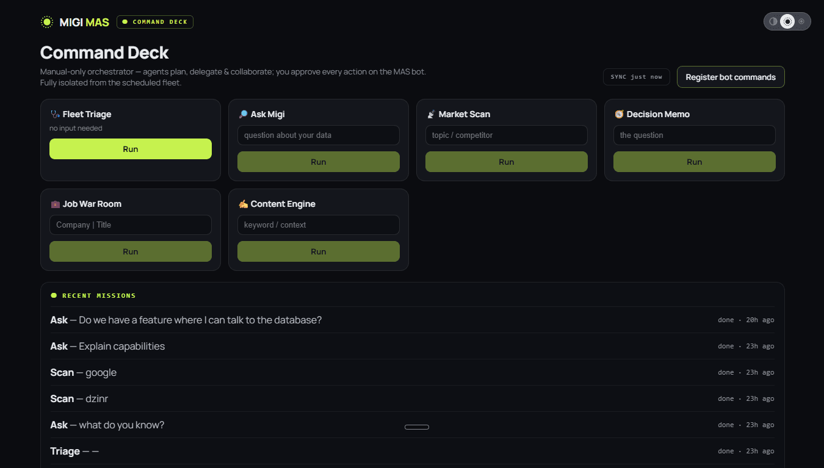Click the 'Market Scan' card title
This screenshot has height=468, width=824.
click(464, 114)
